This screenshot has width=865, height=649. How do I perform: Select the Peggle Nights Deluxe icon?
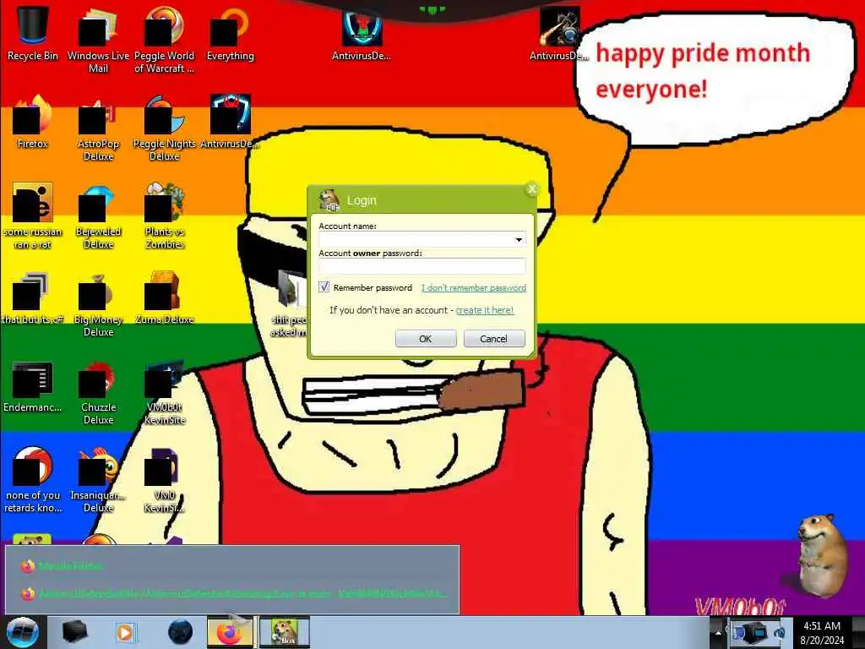click(x=164, y=128)
